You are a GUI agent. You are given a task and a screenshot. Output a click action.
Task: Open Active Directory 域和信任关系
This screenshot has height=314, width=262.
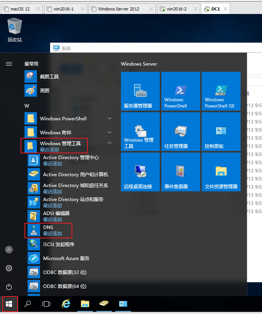[x=70, y=188]
